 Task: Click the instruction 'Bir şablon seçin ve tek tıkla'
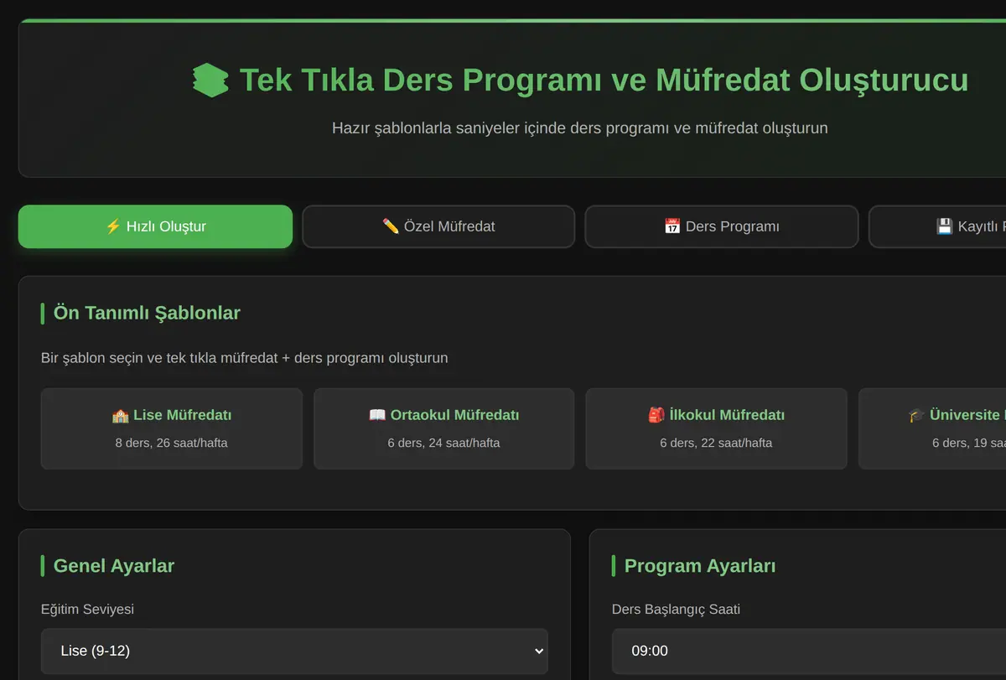click(245, 358)
